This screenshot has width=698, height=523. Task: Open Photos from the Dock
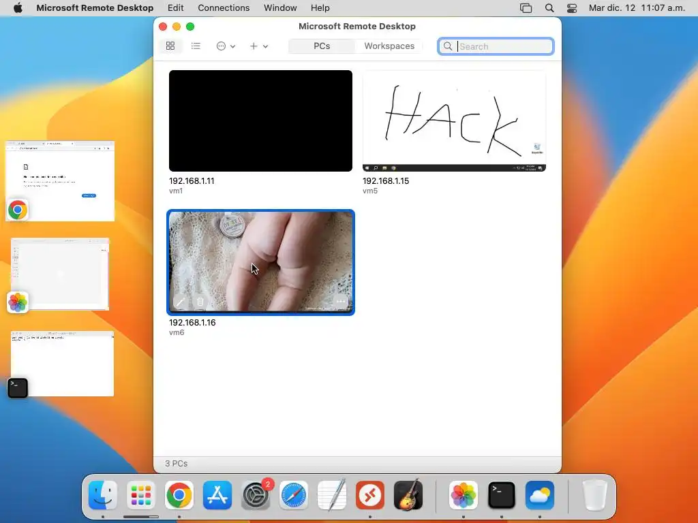[464, 495]
